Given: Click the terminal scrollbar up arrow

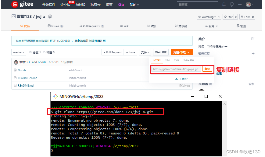Looking at the screenshot, I should pyautogui.click(x=224, y=104).
